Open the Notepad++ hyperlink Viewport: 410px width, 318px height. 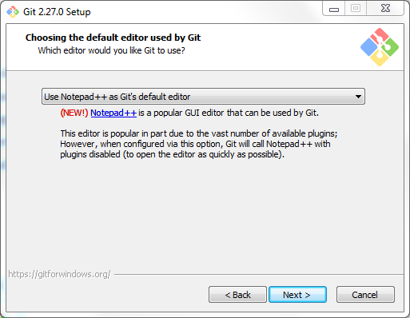tap(113, 113)
